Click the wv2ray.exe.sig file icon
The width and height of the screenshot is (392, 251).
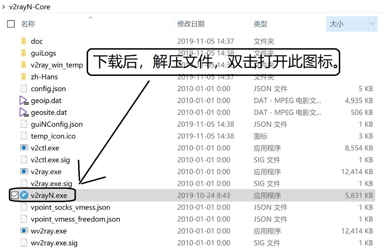coord(24,243)
